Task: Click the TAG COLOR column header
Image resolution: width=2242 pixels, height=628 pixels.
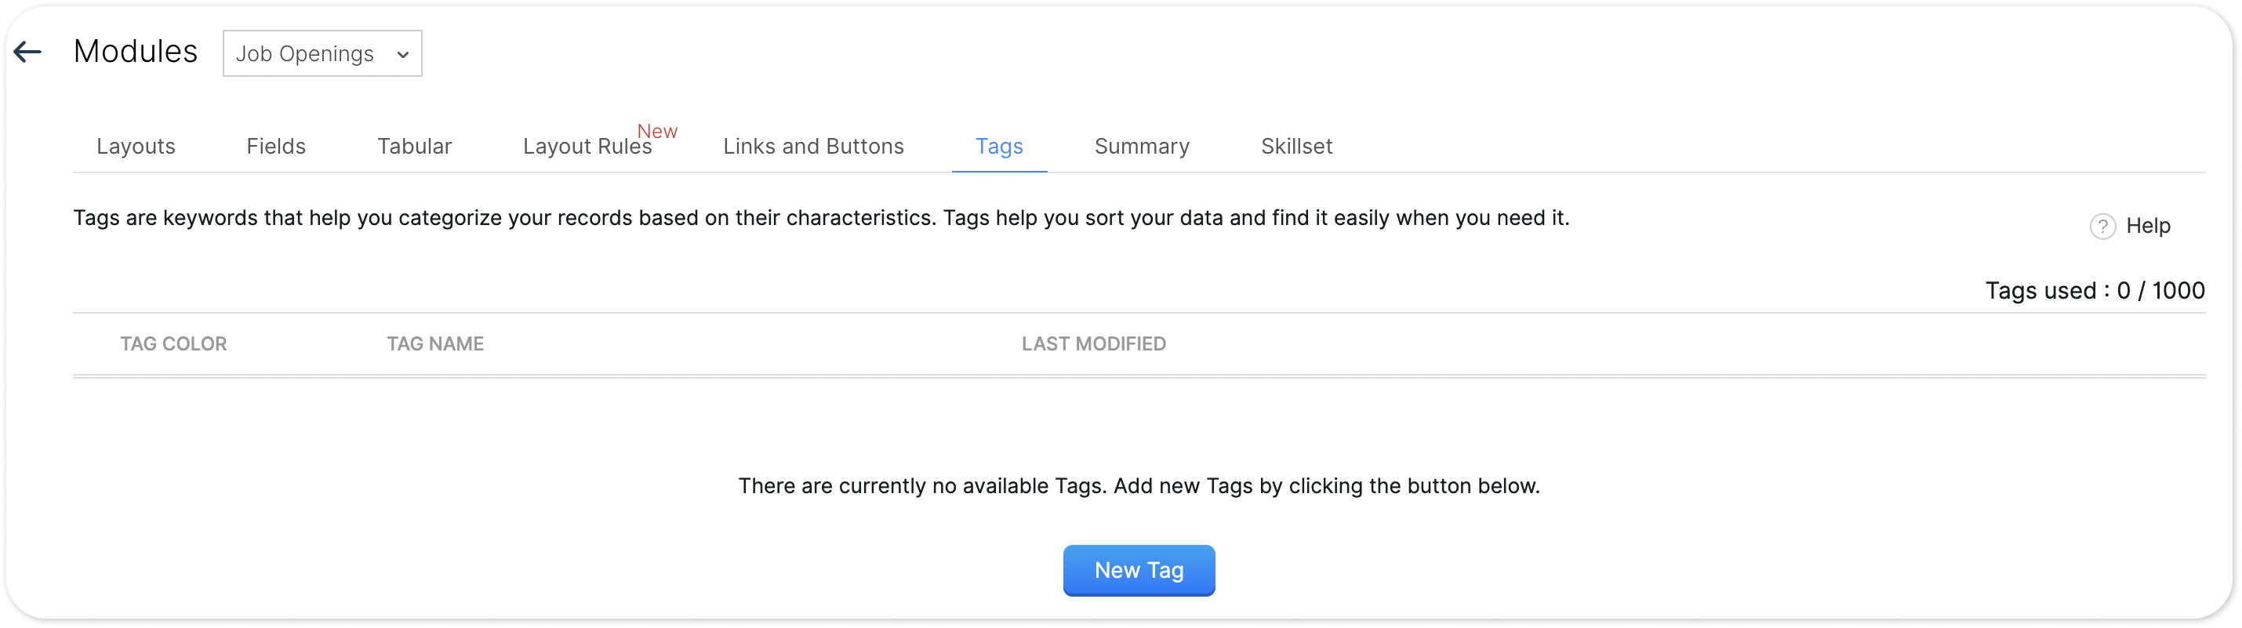Action: [173, 343]
